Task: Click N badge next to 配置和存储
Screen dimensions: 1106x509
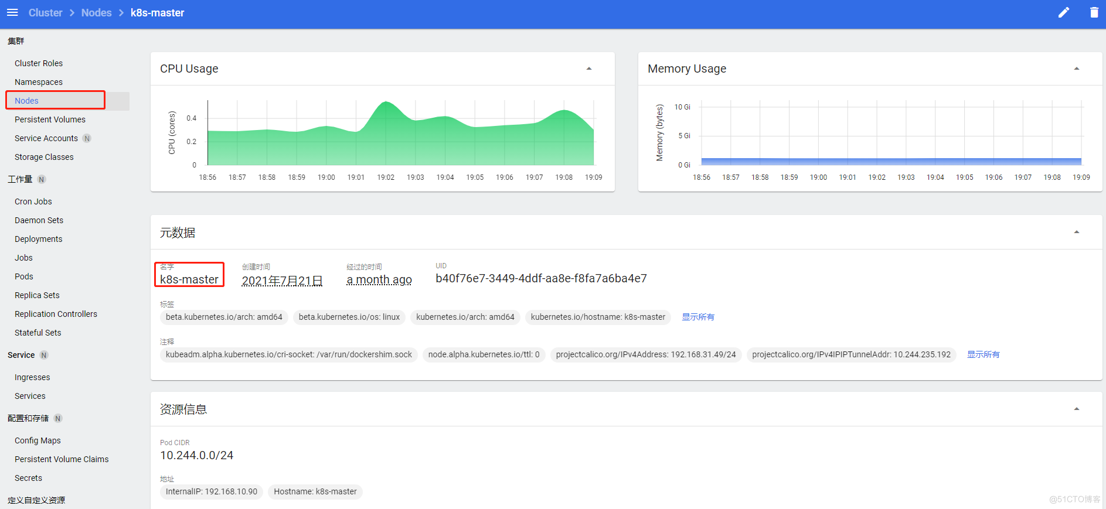Action: click(x=58, y=418)
